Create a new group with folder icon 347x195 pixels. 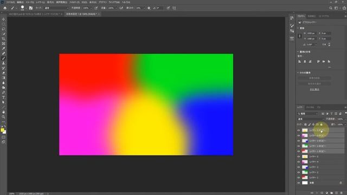pos(331,193)
